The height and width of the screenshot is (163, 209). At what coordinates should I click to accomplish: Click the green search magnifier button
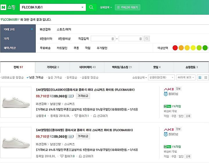click(91, 7)
